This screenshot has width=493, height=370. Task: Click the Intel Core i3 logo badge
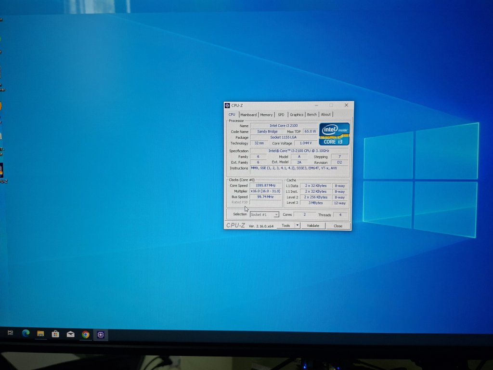point(334,134)
